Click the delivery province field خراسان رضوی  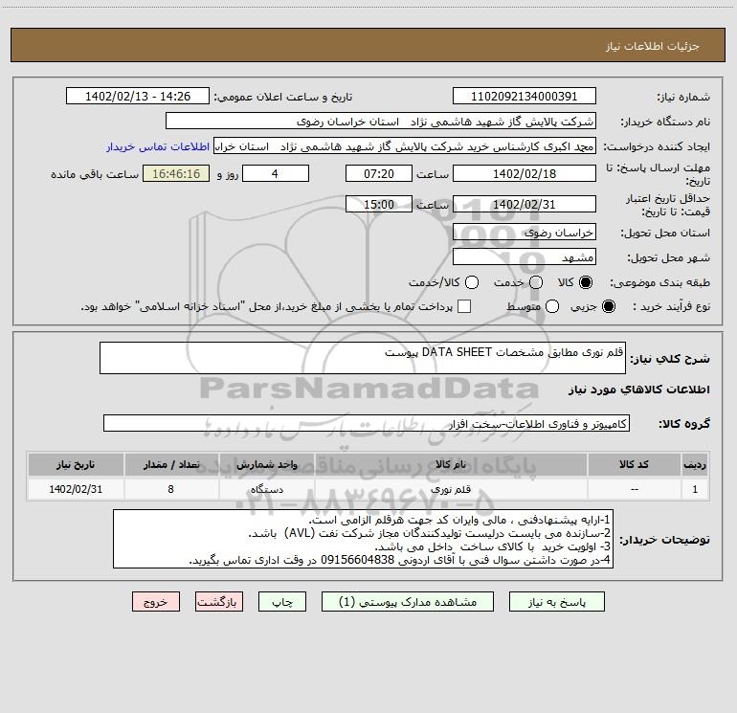pos(525,232)
